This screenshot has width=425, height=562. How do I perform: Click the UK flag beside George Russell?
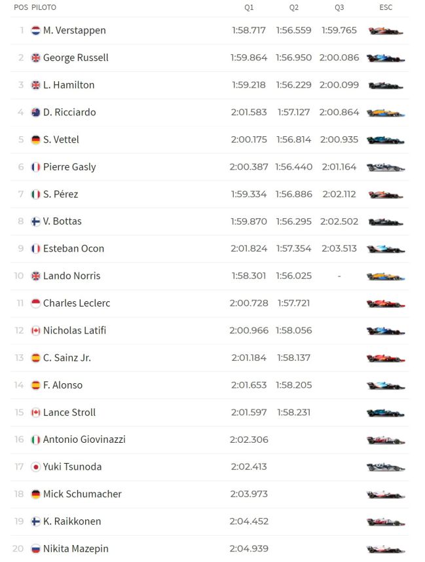point(36,58)
